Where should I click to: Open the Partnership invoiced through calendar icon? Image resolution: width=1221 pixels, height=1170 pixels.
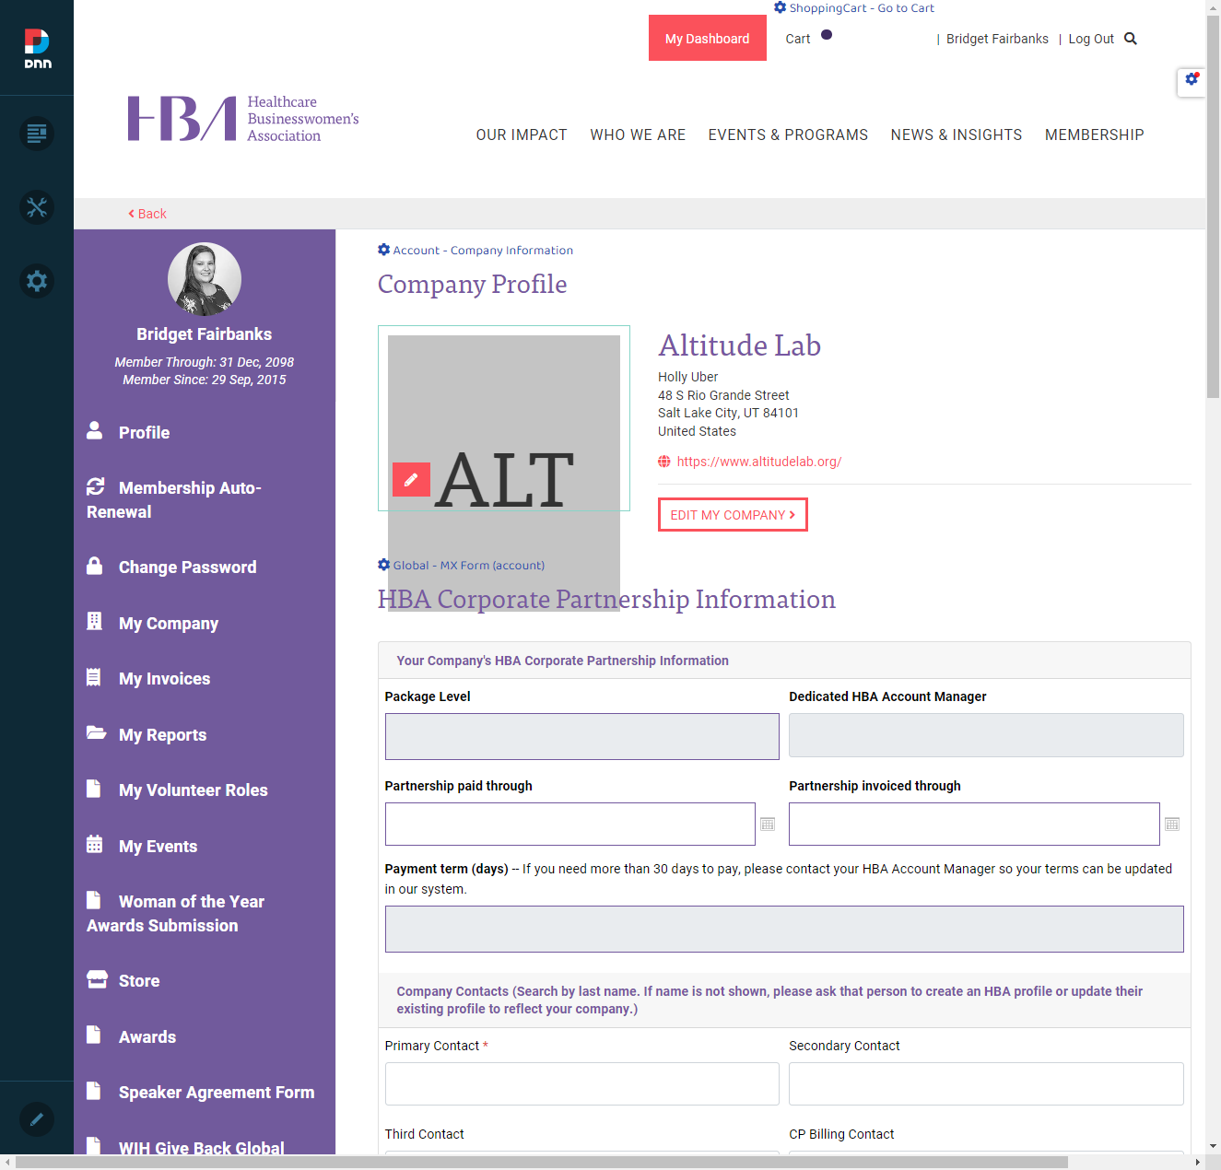point(1172,824)
